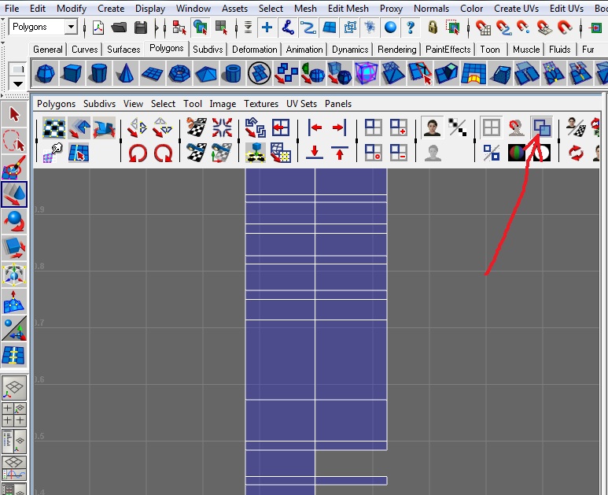Create a polygon pipe from the shelf
608x495 pixels.
232,73
